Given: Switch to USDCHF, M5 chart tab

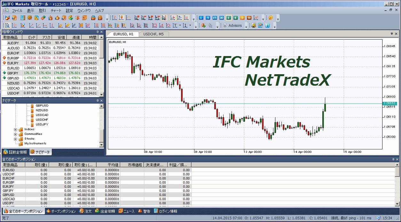Looking at the screenshot, I should (x=153, y=34).
